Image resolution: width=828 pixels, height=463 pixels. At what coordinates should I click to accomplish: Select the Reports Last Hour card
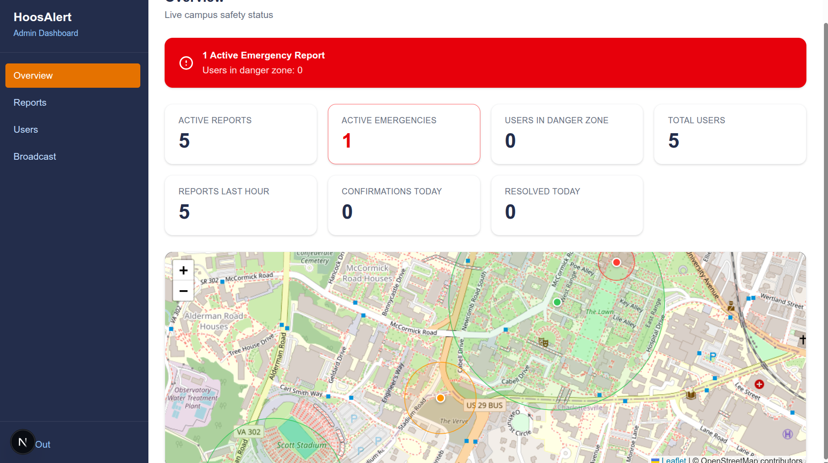[241, 205]
